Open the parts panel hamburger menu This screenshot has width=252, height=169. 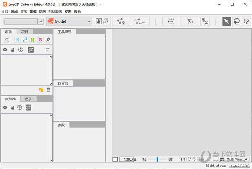[x=47, y=50]
